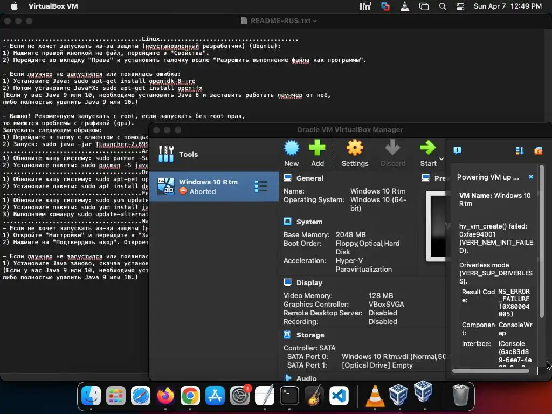Select Tools in the VirtualBox sidebar
Viewport: 552px width, 414px height.
213,154
